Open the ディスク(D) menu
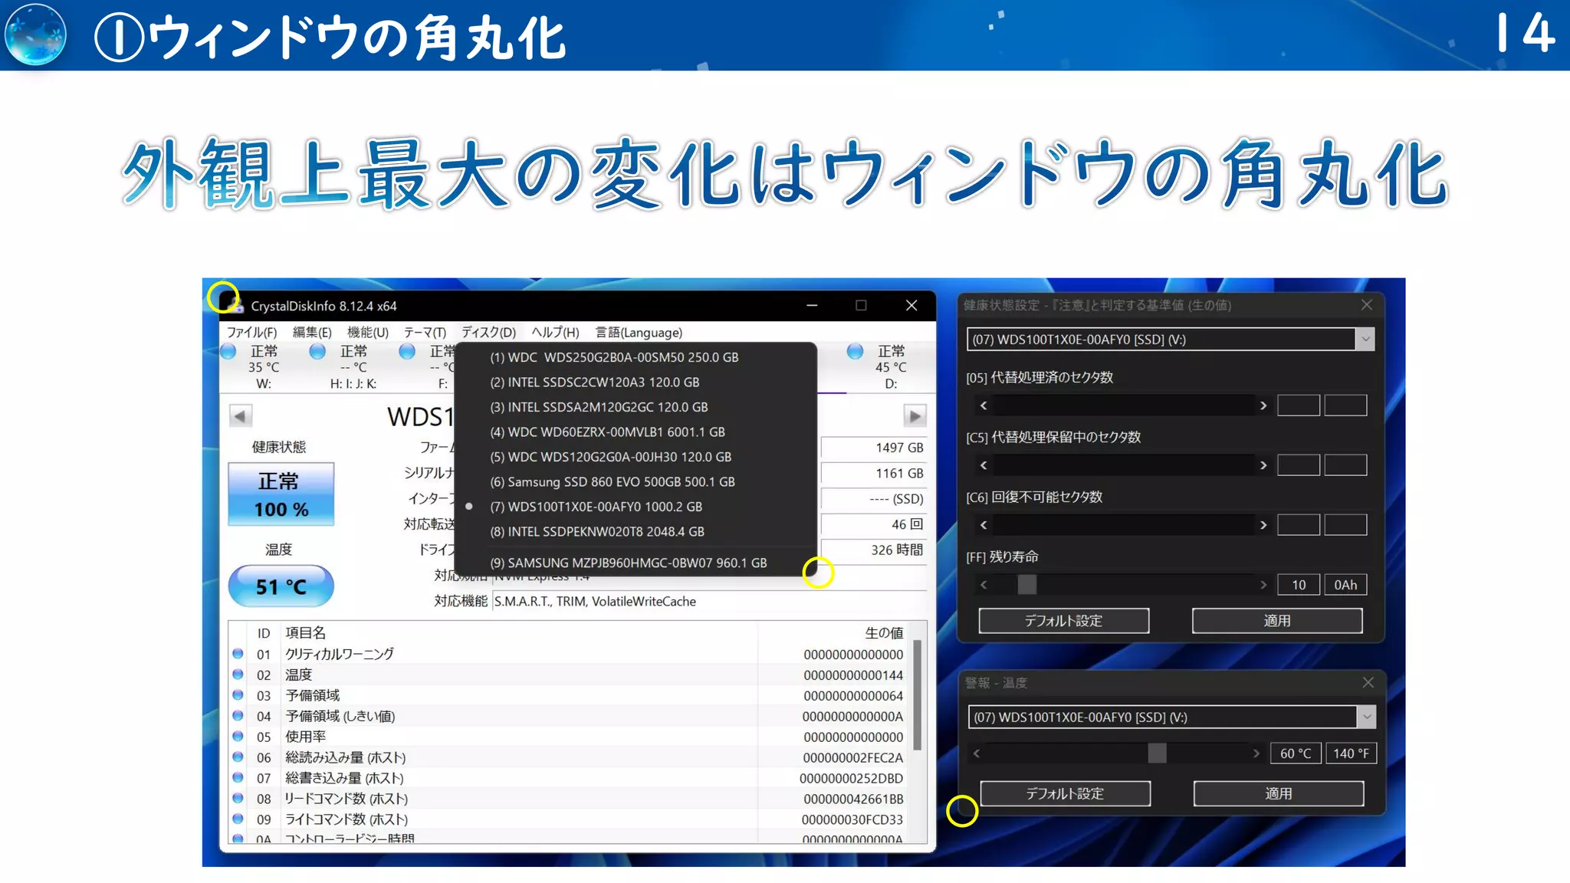 click(488, 333)
